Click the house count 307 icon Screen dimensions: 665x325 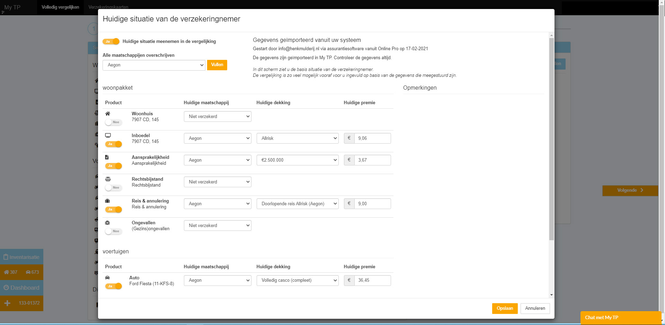click(6, 272)
